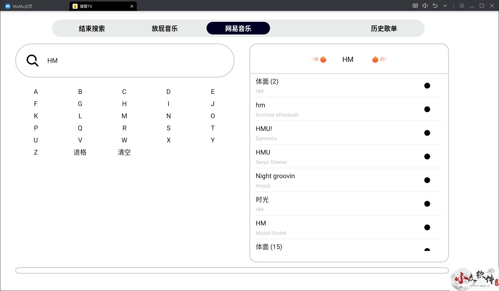
Task: Tap letter R on the keyboard
Action: click(124, 128)
